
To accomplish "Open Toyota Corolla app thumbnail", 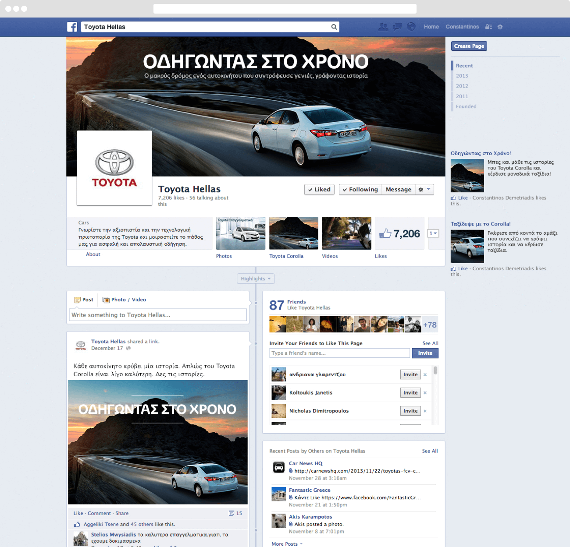I will (294, 233).
